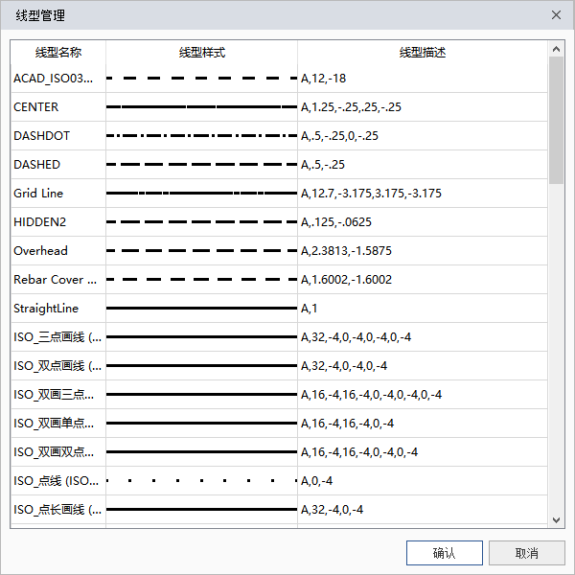Click the description A,1.25,-.25,.25,-.25
Viewport: 575px width, 575px height.
pos(351,107)
